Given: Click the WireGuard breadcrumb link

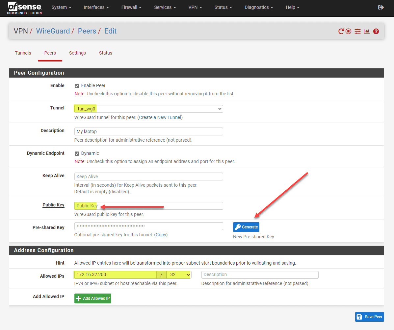Looking at the screenshot, I should tap(53, 31).
